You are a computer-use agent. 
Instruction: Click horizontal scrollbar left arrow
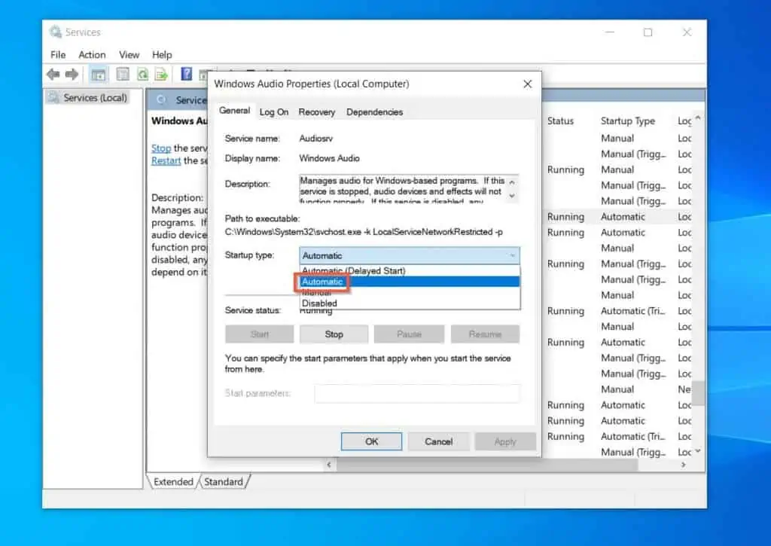pyautogui.click(x=329, y=465)
